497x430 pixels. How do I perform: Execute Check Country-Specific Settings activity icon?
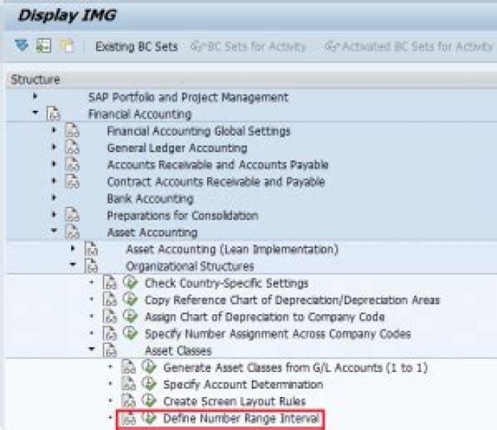pos(130,282)
